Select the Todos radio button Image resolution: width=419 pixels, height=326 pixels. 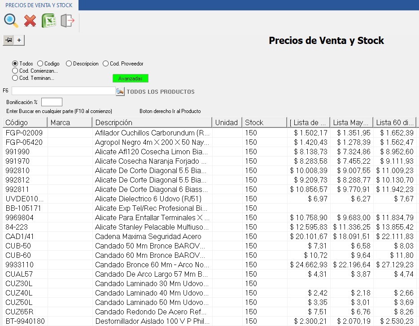(15, 64)
